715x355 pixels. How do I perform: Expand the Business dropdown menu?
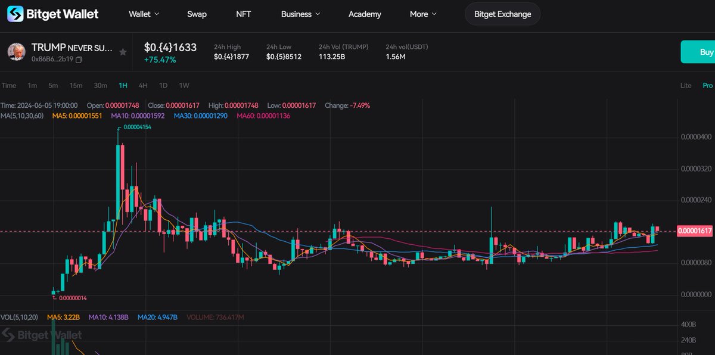click(301, 14)
